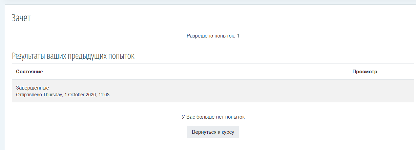Click the "У Вас больше нет попыток" message
Screen dimensions: 416x150
click(x=213, y=117)
